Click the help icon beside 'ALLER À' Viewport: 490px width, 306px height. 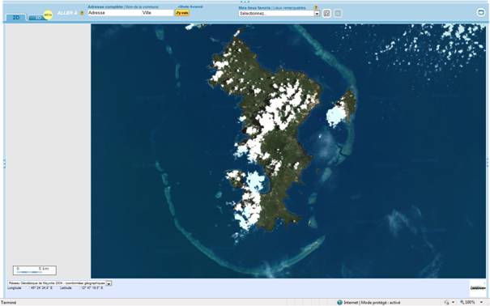(x=82, y=13)
